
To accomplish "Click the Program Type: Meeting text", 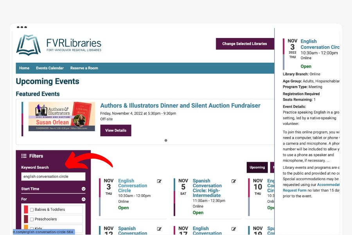I will click(302, 87).
